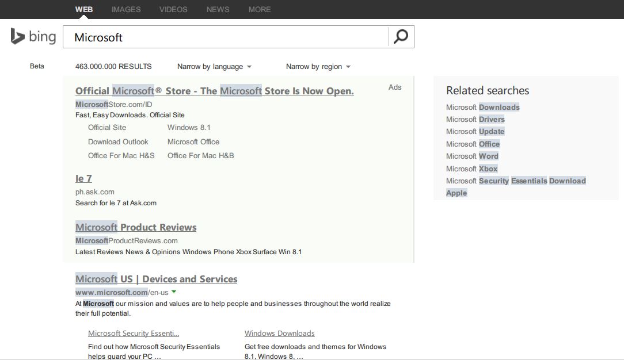Screen dimensions: 624x360
Task: Click the Microsoft Product Reviews result
Action: point(136,227)
